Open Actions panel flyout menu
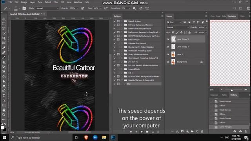 tap(162, 16)
